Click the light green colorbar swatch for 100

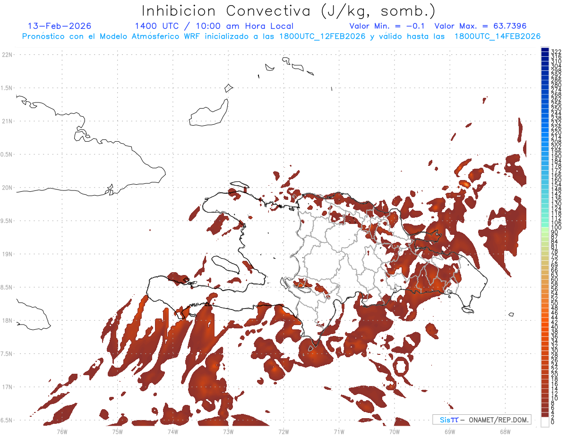545,229
